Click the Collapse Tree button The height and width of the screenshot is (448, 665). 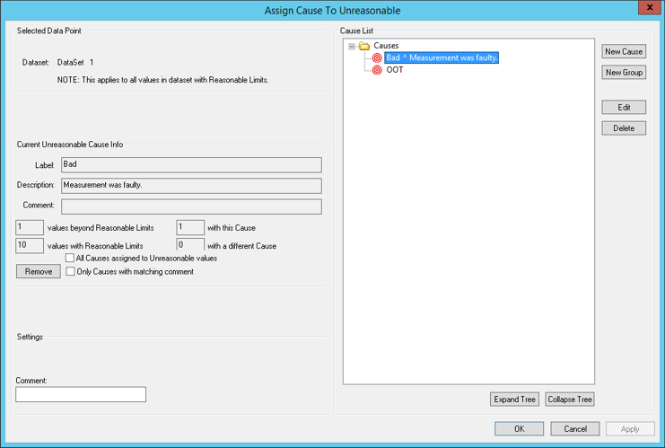[x=570, y=400]
